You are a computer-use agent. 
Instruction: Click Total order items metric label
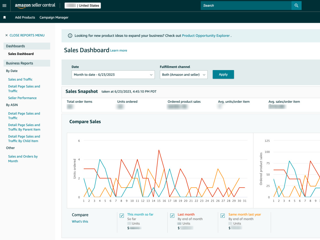79,102
